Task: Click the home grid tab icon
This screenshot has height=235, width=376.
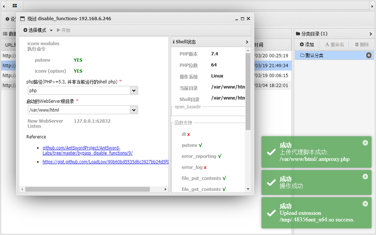Action: click(15, 6)
